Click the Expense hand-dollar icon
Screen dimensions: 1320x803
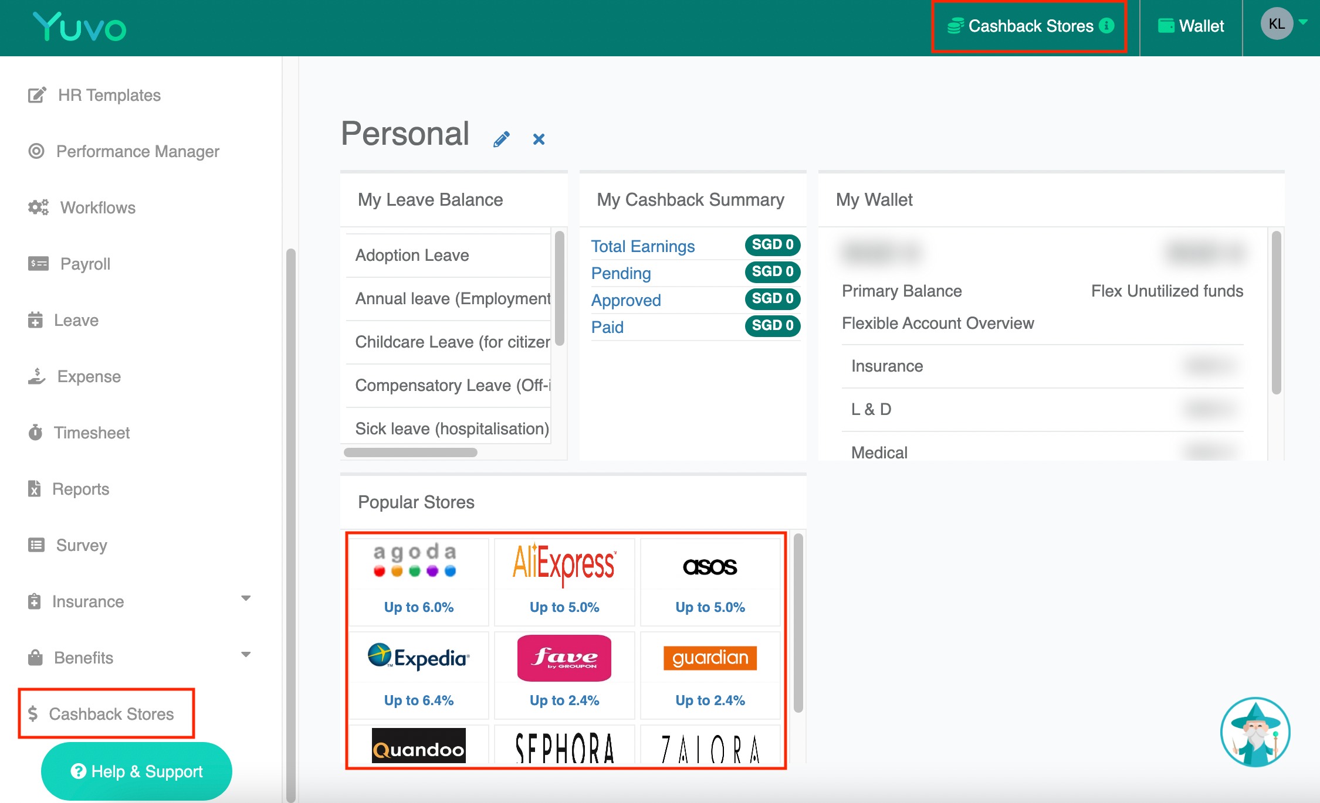tap(36, 376)
